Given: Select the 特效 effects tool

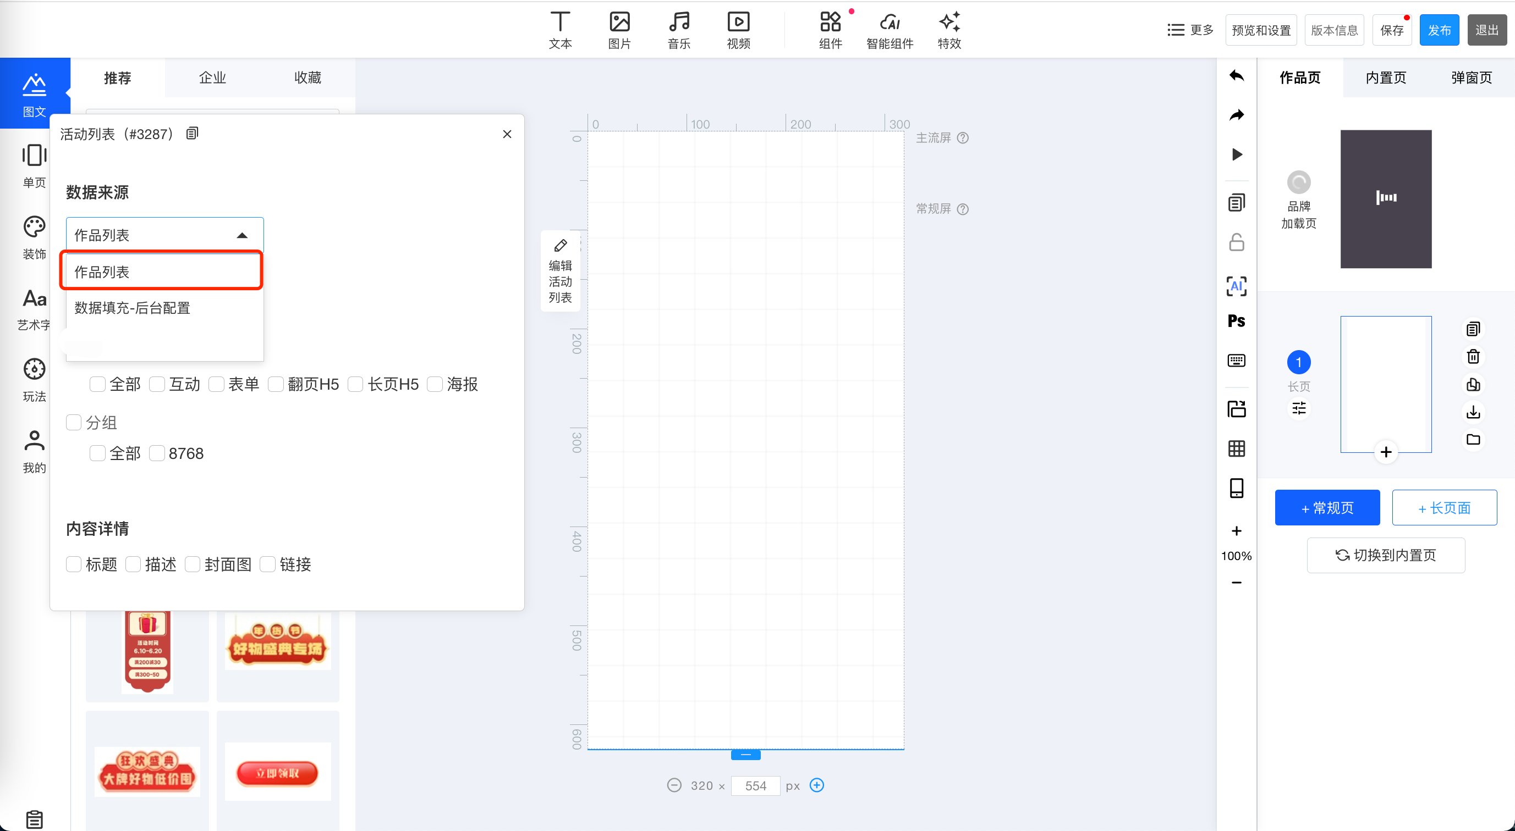Looking at the screenshot, I should [x=948, y=31].
